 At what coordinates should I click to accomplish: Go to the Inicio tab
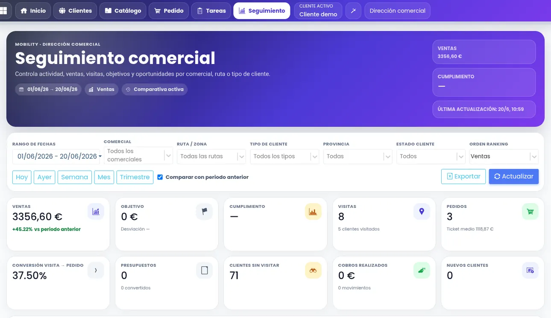coord(33,11)
